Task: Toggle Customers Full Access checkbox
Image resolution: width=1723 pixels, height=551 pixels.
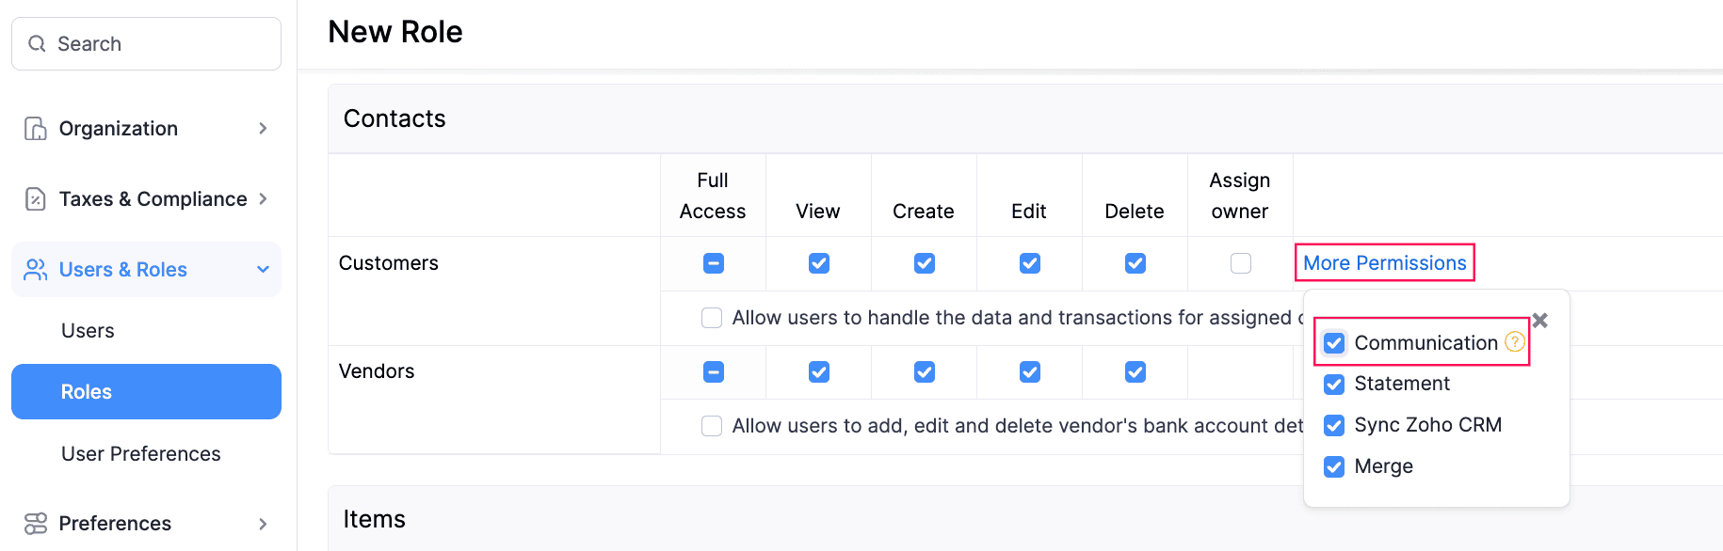Action: pos(714,263)
